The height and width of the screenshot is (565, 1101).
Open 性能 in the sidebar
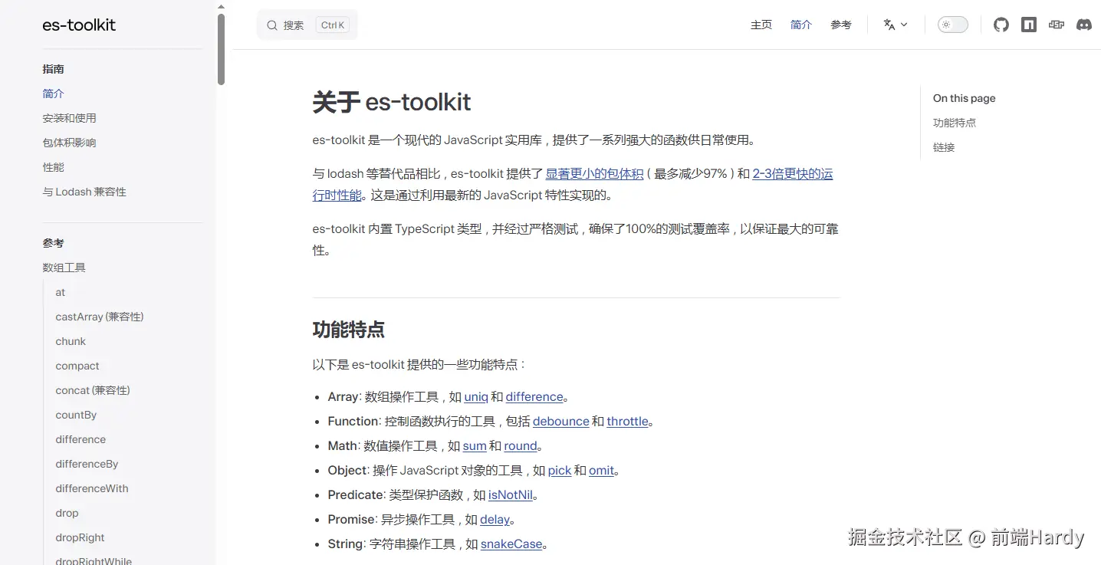[x=54, y=167]
